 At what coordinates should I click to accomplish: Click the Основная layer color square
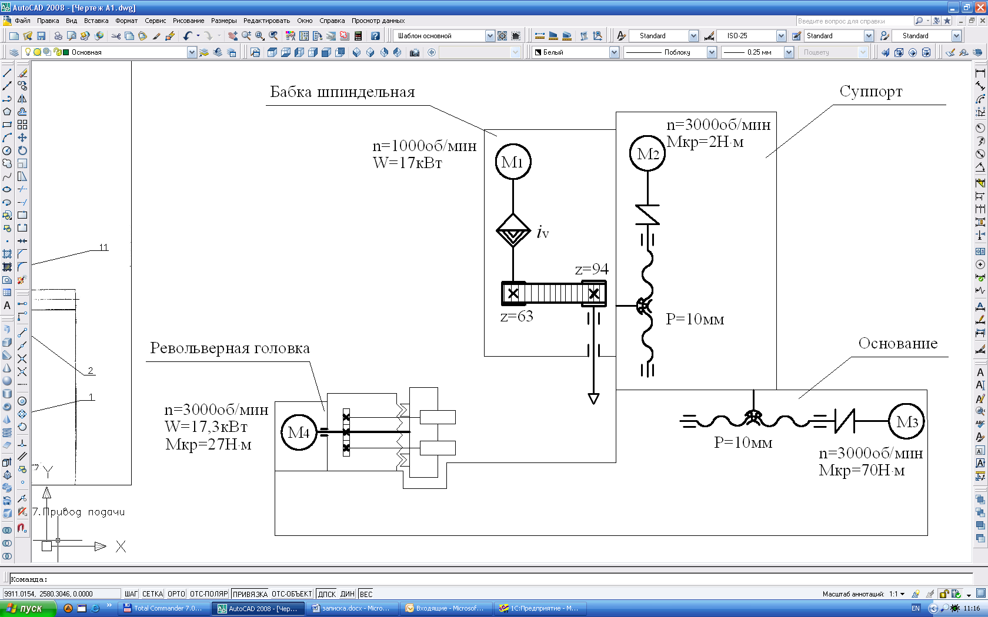pos(66,52)
